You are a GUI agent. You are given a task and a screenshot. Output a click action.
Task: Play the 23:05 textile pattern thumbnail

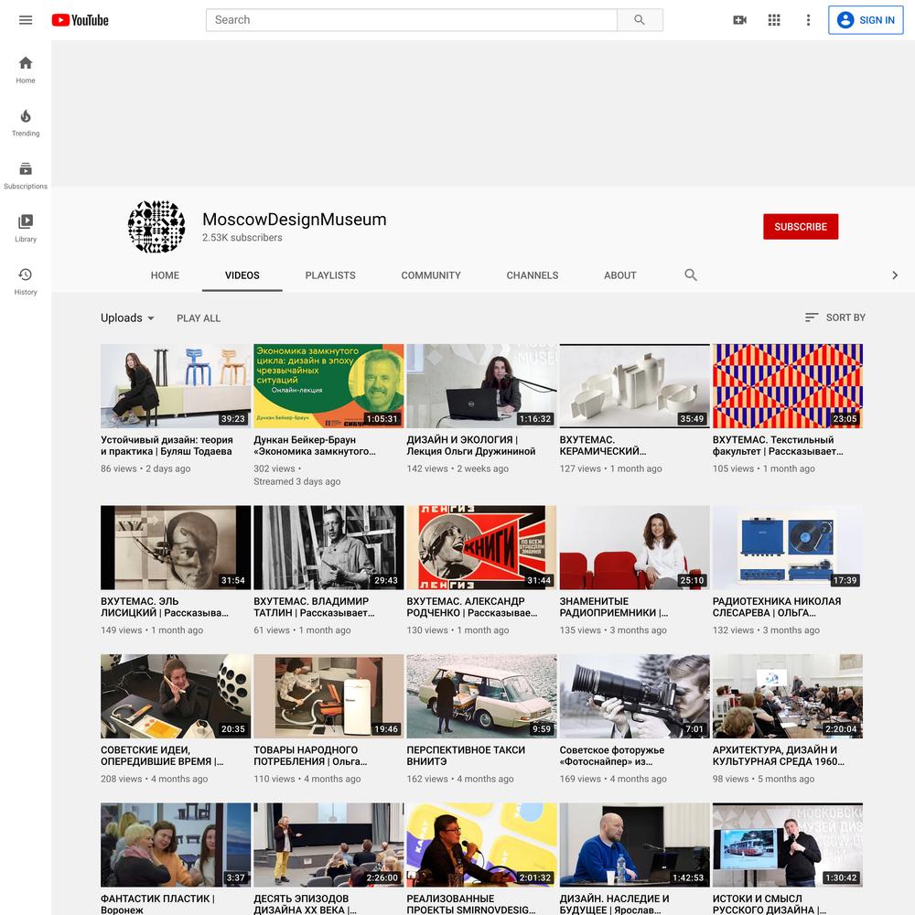point(787,386)
